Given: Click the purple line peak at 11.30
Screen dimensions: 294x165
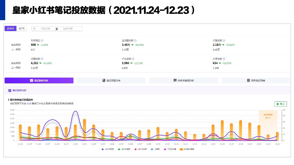Looking at the screenshot, I should 75,111.
